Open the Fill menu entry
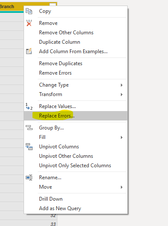This screenshot has width=168, height=226. point(76,137)
